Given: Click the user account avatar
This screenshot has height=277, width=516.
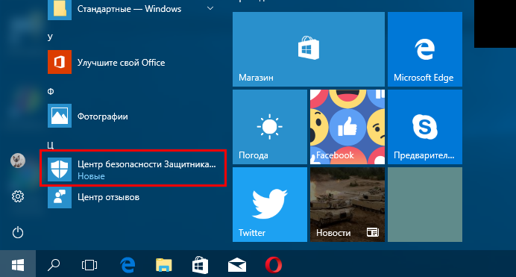Looking at the screenshot, I should coord(18,161).
